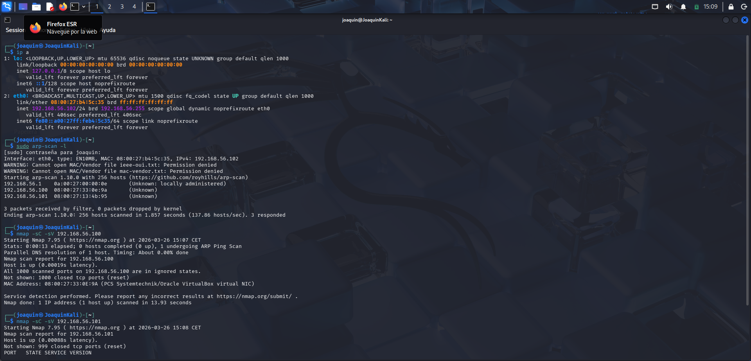The width and height of the screenshot is (751, 361).
Task: Open the Ayuda menu in the terminal
Action: [x=108, y=30]
